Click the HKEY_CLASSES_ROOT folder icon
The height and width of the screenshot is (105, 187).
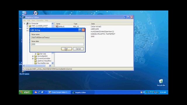click(x=30, y=26)
